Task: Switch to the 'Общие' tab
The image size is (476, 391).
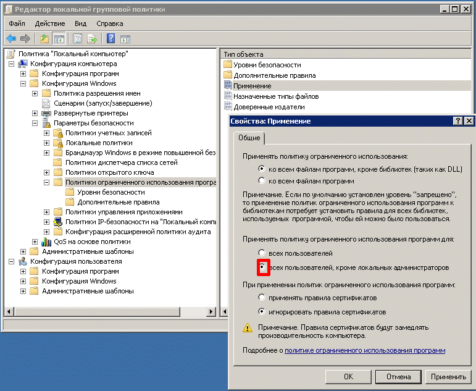Action: 249,138
